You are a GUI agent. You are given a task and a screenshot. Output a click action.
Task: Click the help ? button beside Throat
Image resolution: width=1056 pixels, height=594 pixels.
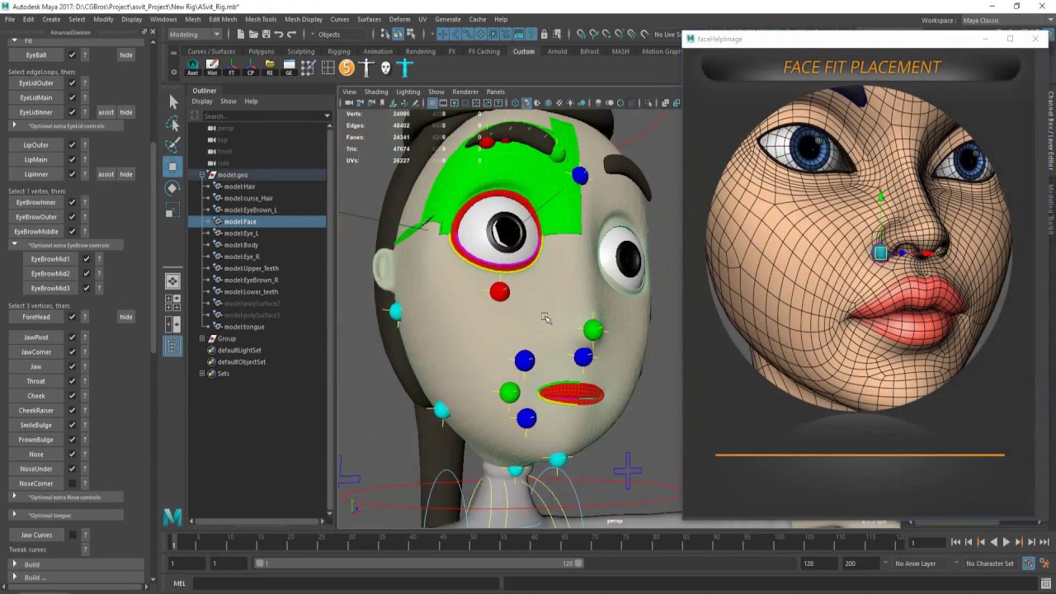(85, 381)
